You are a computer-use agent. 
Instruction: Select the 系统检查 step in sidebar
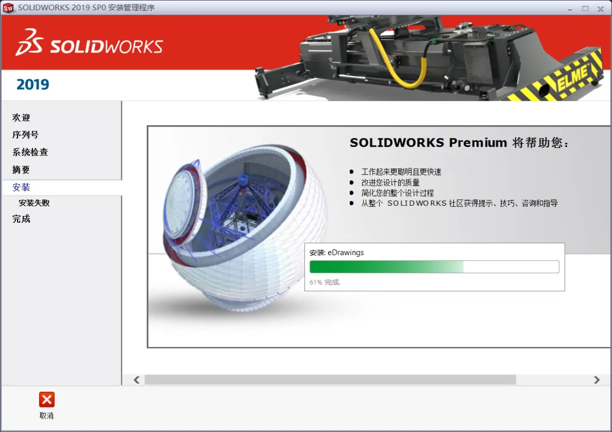click(x=30, y=152)
